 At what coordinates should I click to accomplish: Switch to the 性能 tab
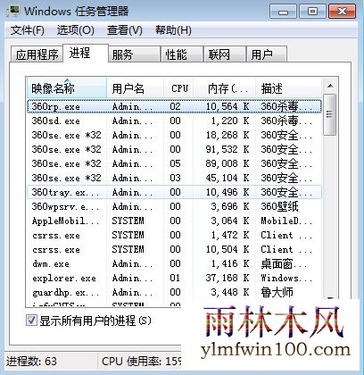pos(182,54)
